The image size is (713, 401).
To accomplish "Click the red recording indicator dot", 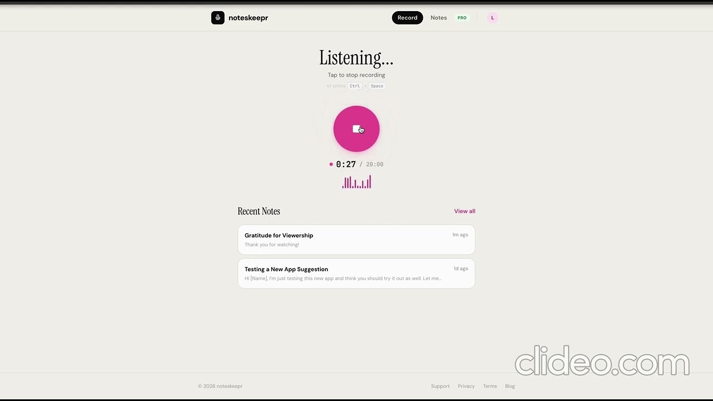I will pyautogui.click(x=331, y=164).
